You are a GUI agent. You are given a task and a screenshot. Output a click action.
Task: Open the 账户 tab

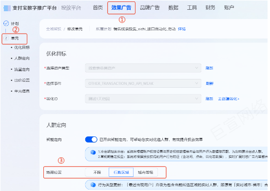pyautogui.click(x=229, y=8)
